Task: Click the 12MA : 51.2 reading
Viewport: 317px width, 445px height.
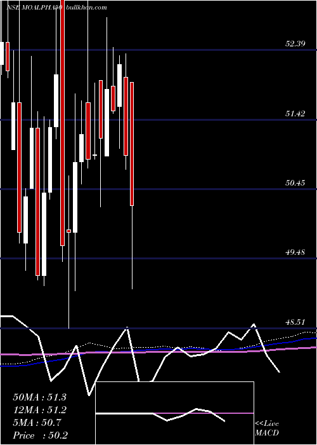Action: click(x=39, y=410)
